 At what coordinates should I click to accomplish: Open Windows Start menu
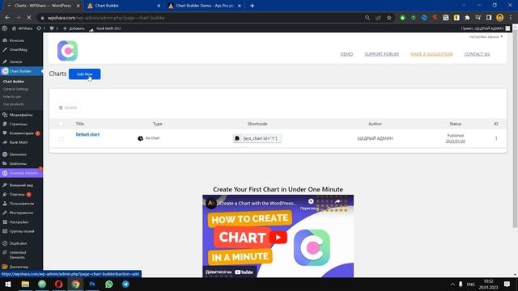[8, 284]
